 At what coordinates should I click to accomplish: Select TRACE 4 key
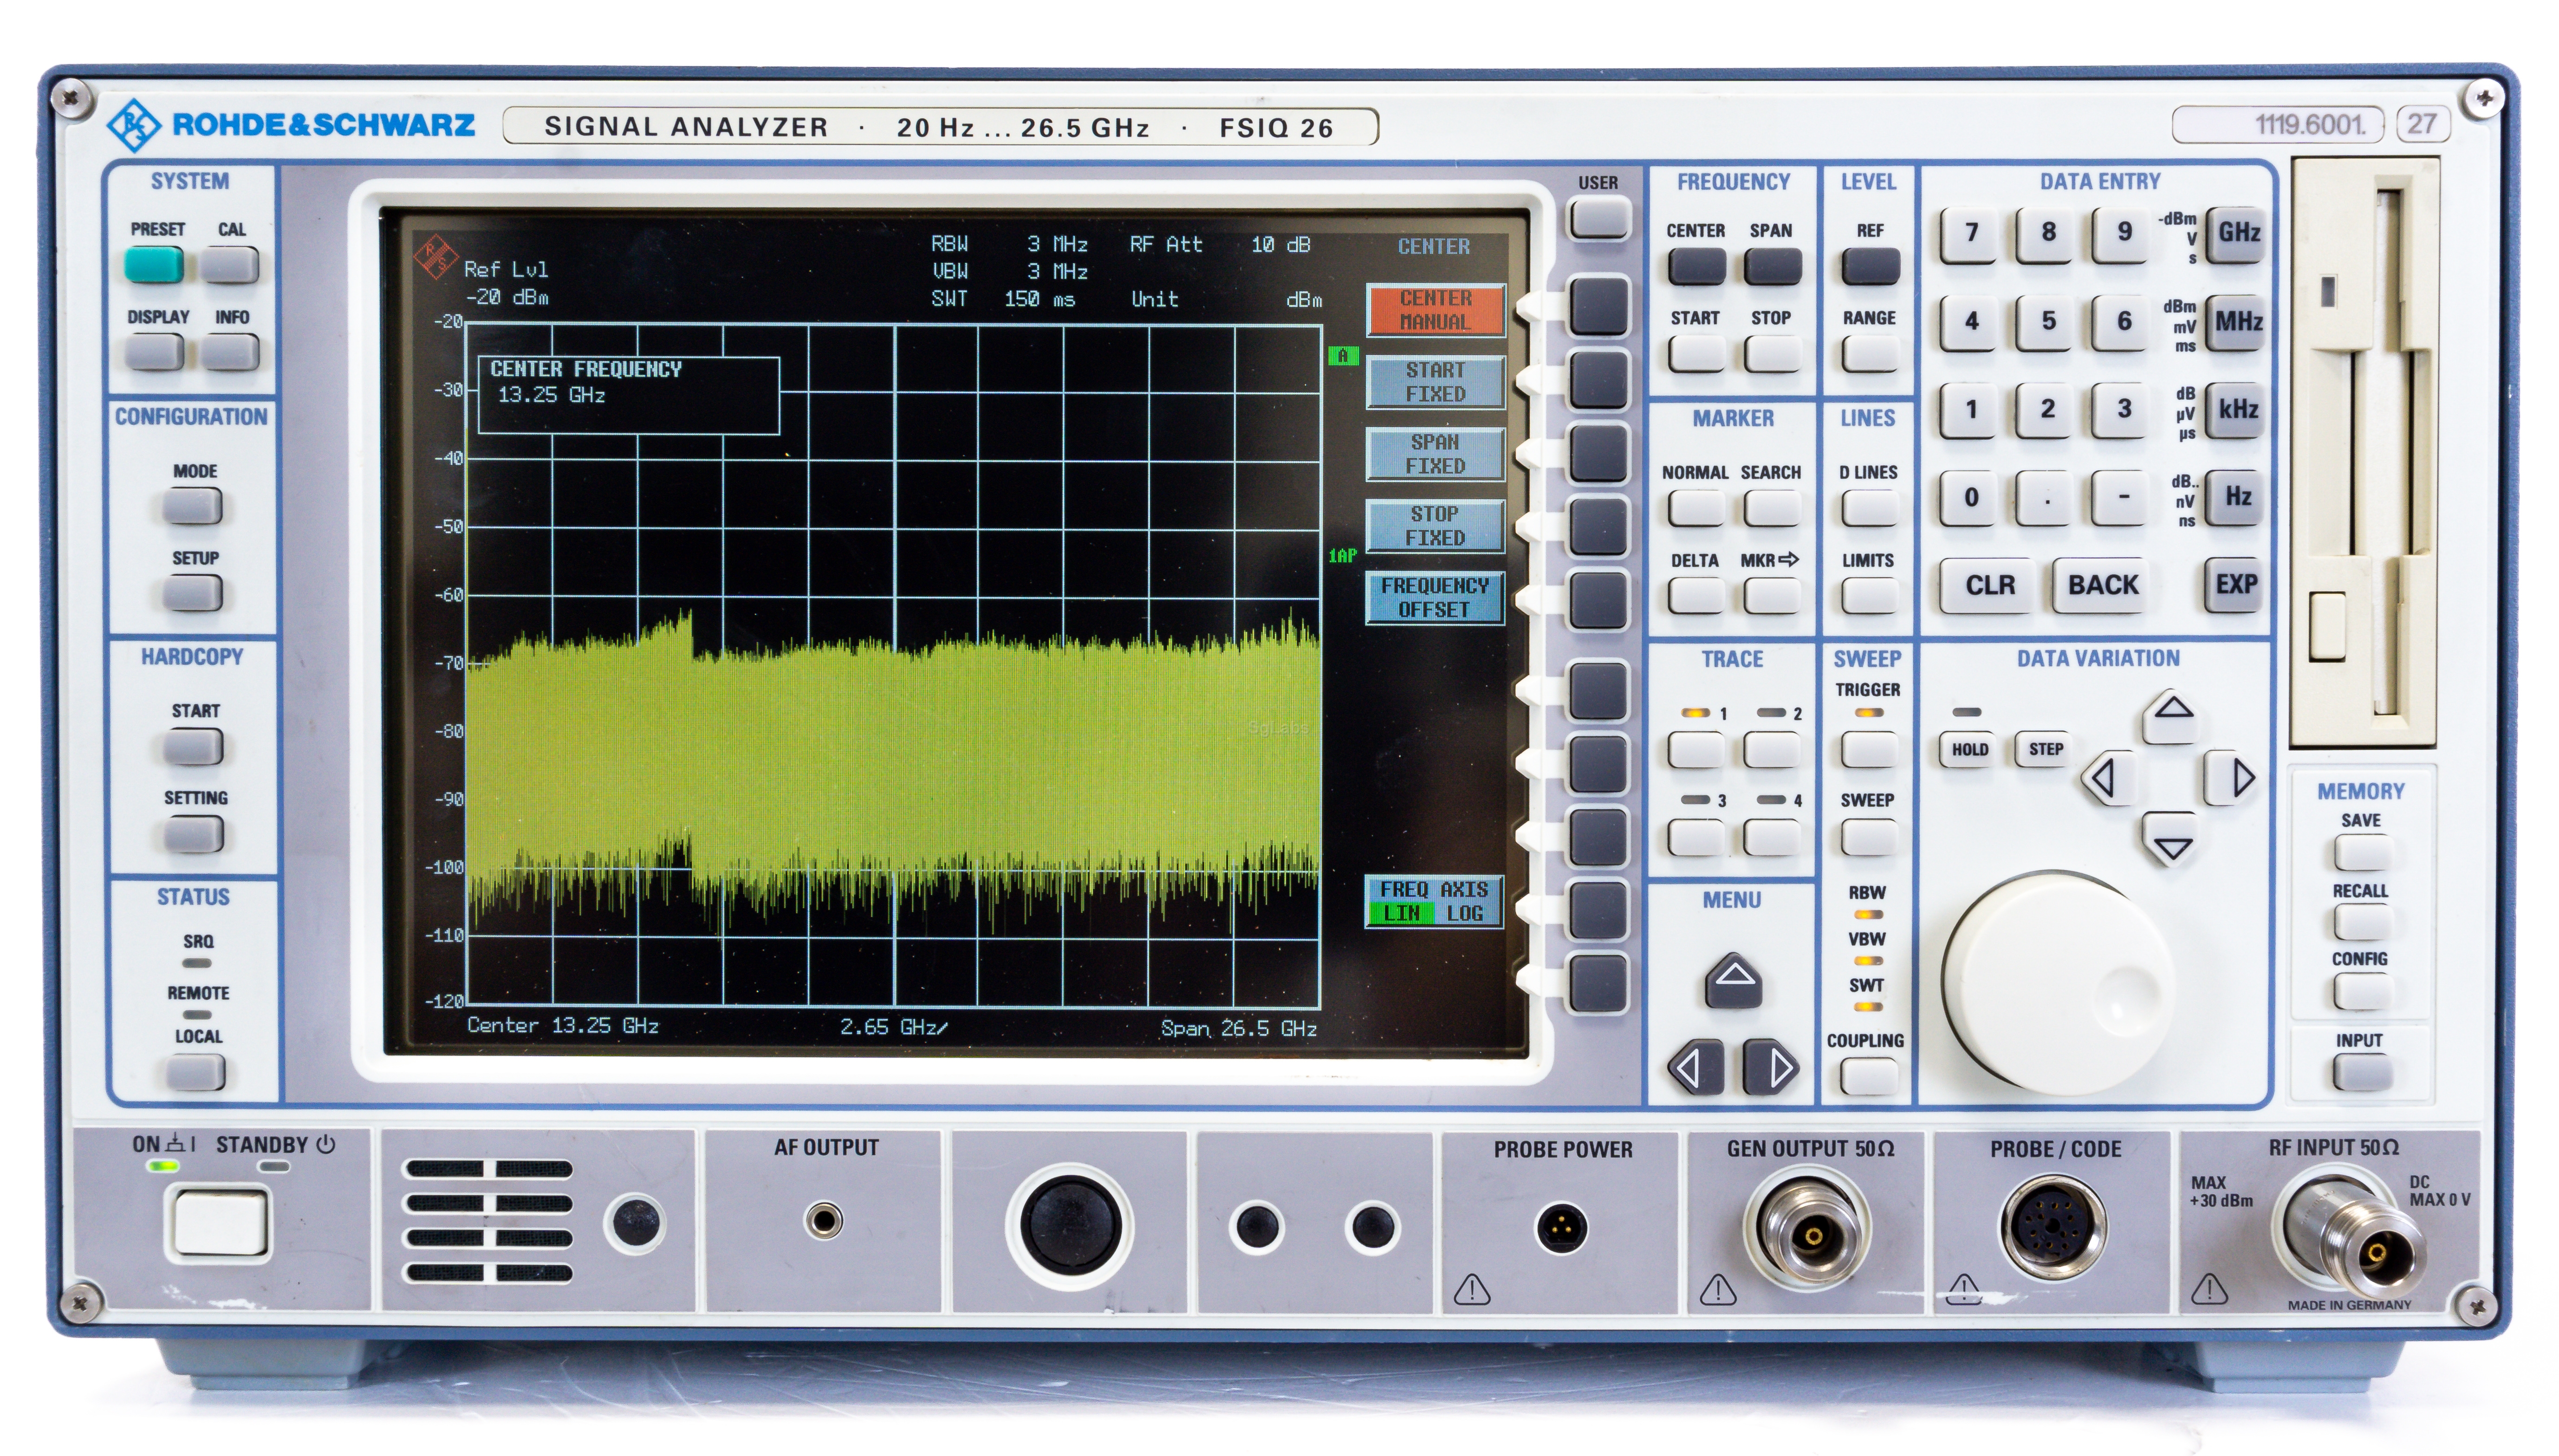tap(1772, 837)
